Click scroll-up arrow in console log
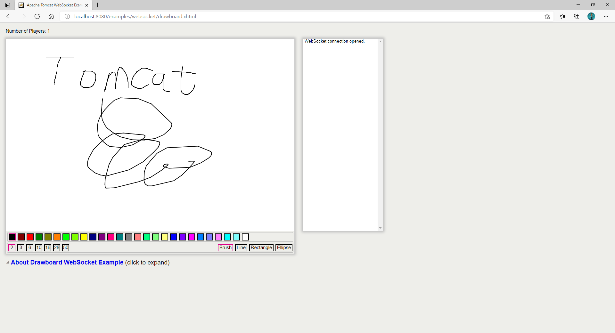Viewport: 615px width, 333px height. tap(380, 42)
